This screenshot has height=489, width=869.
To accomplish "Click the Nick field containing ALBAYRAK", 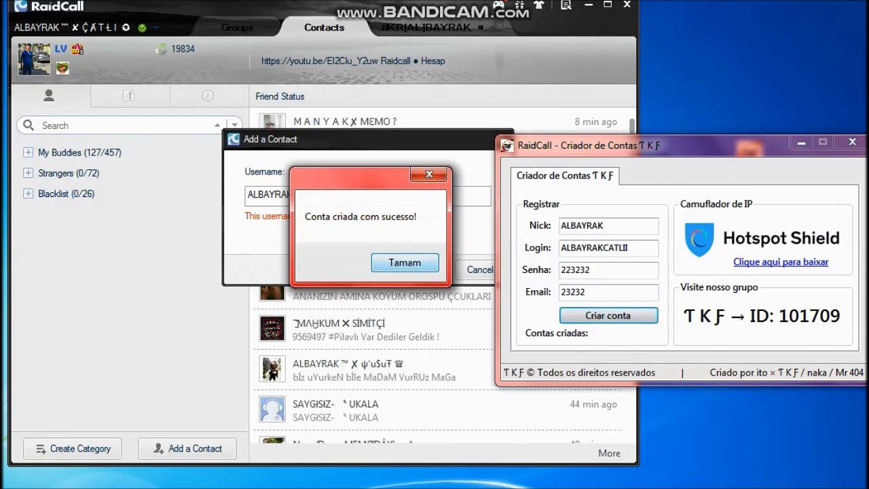I will click(x=608, y=225).
